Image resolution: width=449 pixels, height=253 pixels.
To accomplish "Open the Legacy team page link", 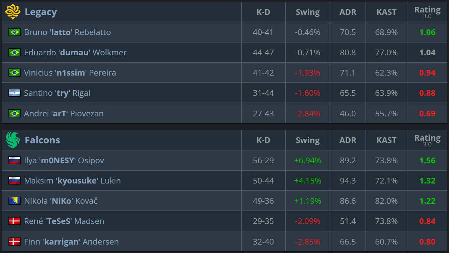I will click(x=41, y=12).
